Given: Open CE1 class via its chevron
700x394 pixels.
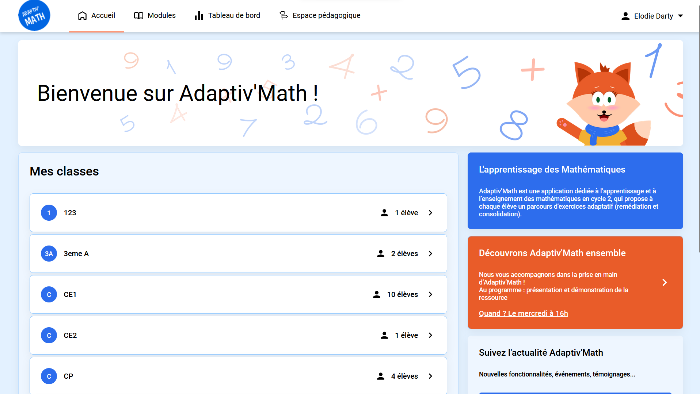Looking at the screenshot, I should (x=430, y=294).
